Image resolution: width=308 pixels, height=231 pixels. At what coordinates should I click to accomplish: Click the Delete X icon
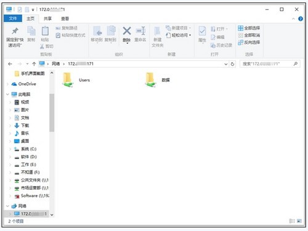point(127,31)
